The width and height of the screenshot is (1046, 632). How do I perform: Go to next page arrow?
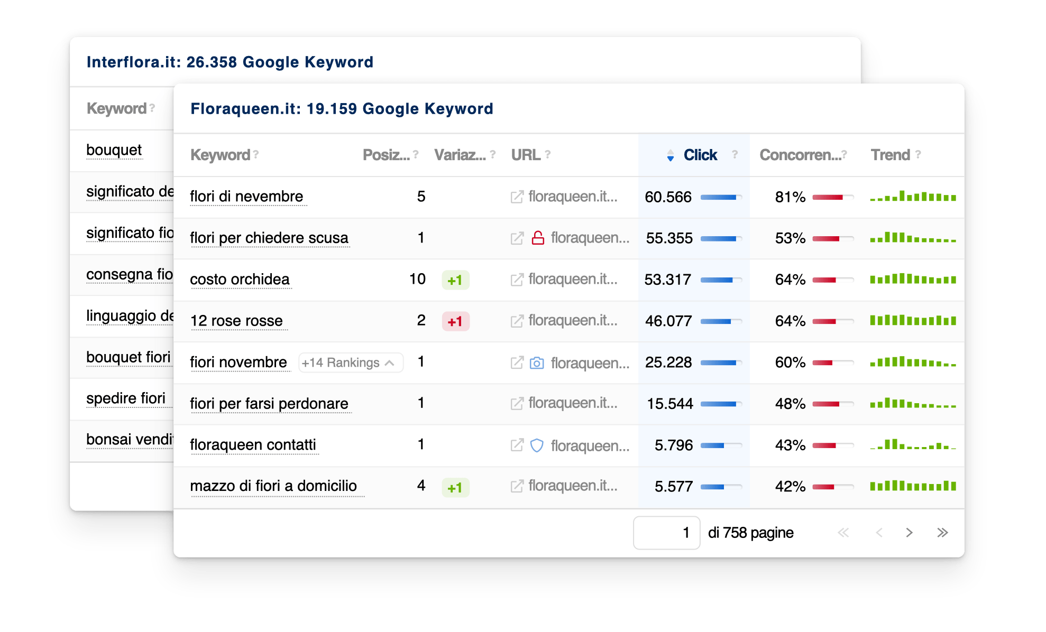click(909, 533)
